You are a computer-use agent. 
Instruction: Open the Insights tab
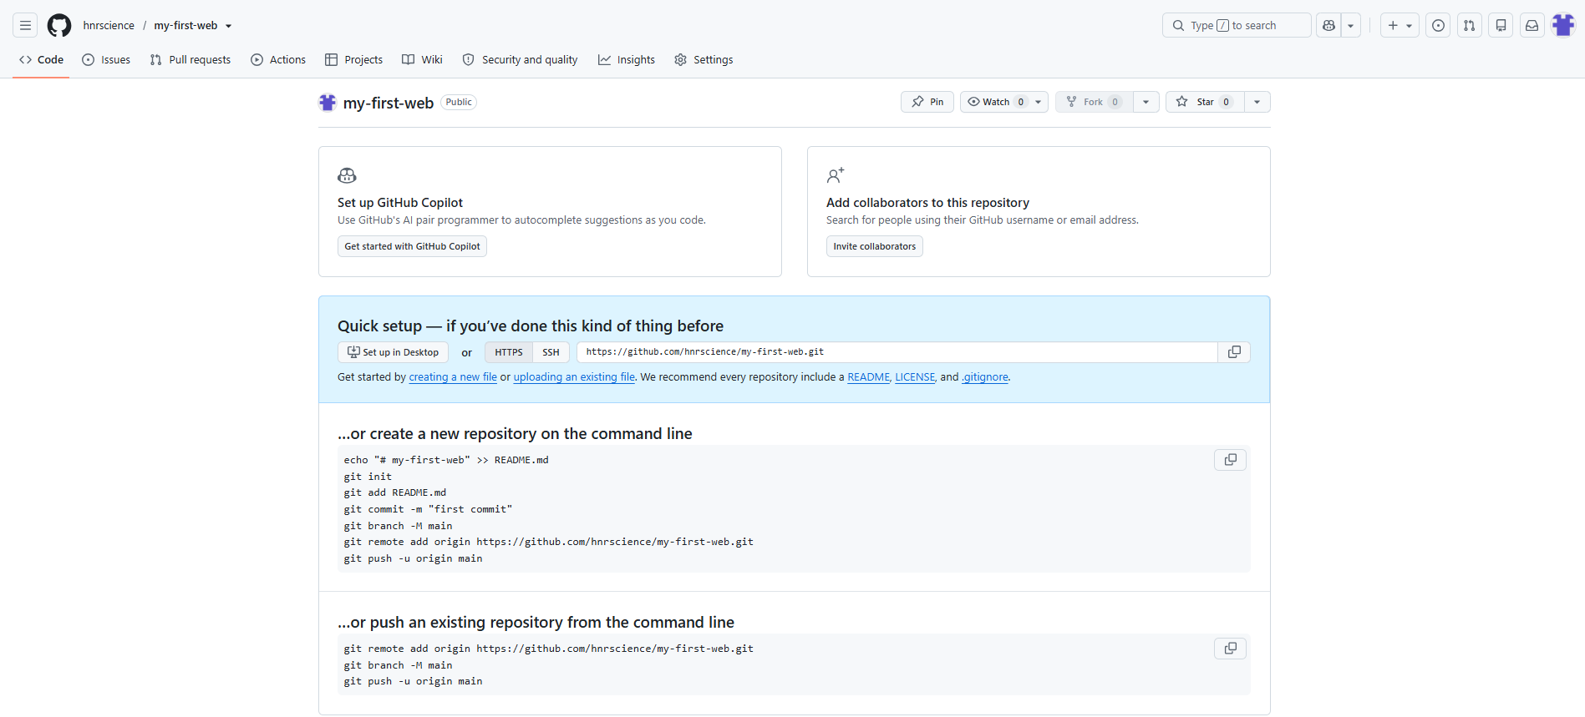point(627,59)
